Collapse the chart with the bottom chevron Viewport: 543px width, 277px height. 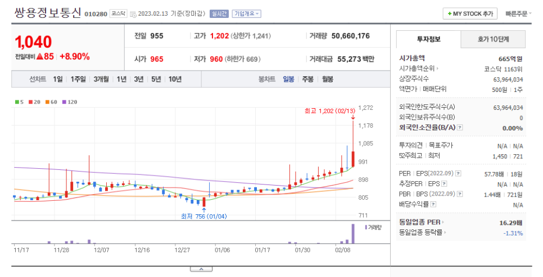pyautogui.click(x=201, y=269)
